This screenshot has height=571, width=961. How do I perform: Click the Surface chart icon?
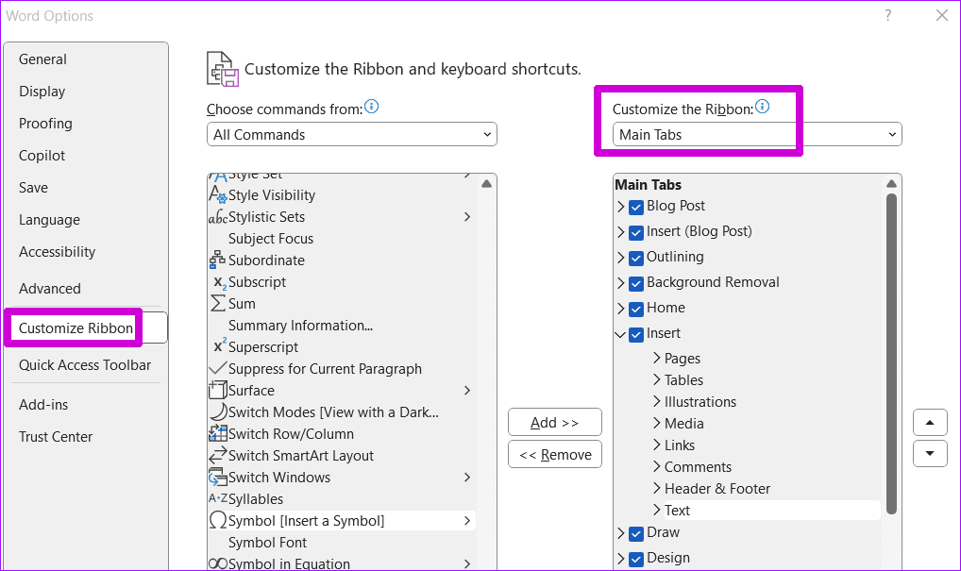(x=217, y=391)
